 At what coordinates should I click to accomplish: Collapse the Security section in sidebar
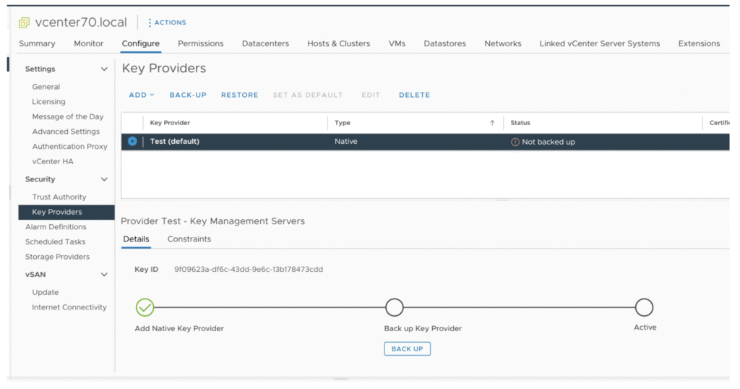pos(104,179)
